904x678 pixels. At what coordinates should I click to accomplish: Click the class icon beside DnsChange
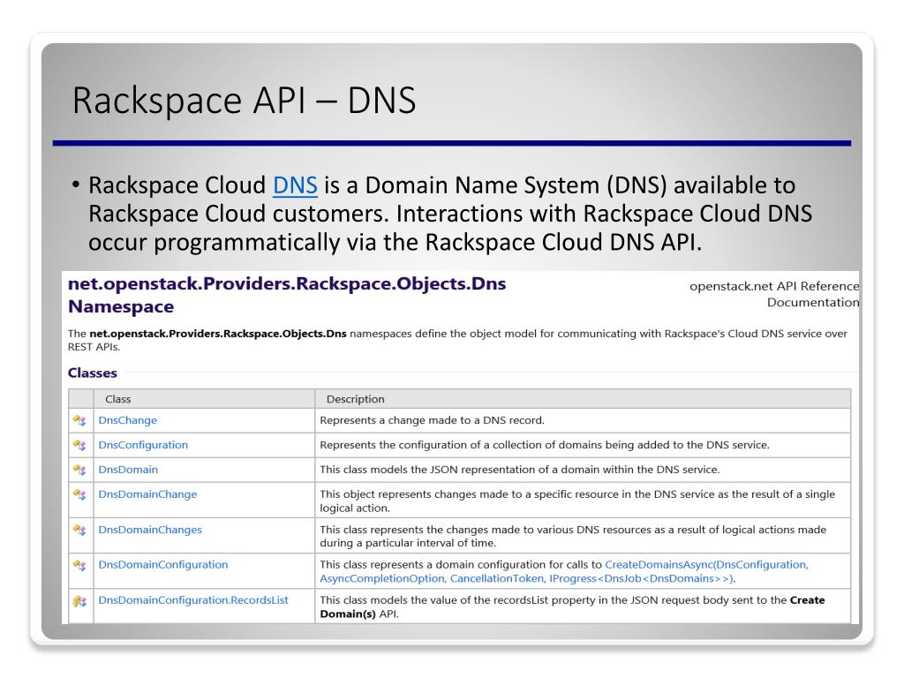point(79,421)
